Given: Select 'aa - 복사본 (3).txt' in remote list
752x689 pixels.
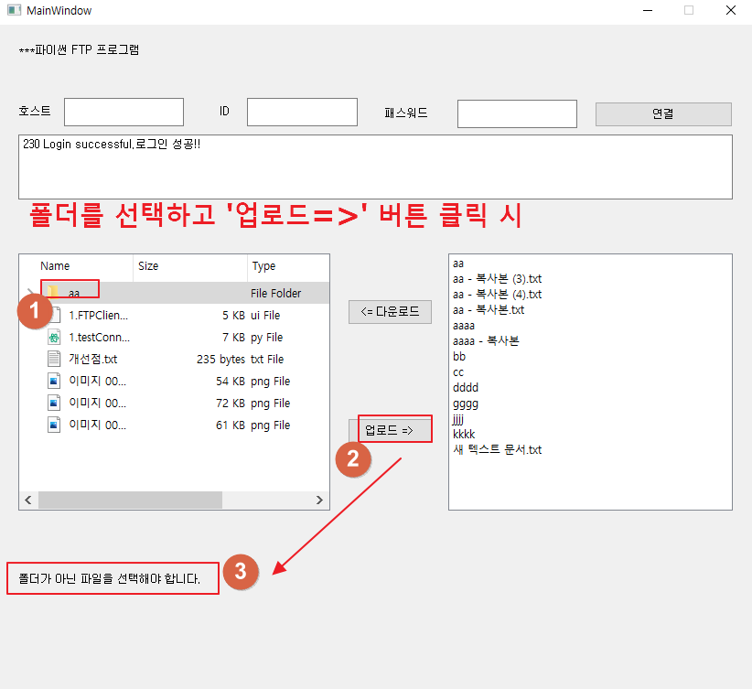Looking at the screenshot, I should 498,279.
